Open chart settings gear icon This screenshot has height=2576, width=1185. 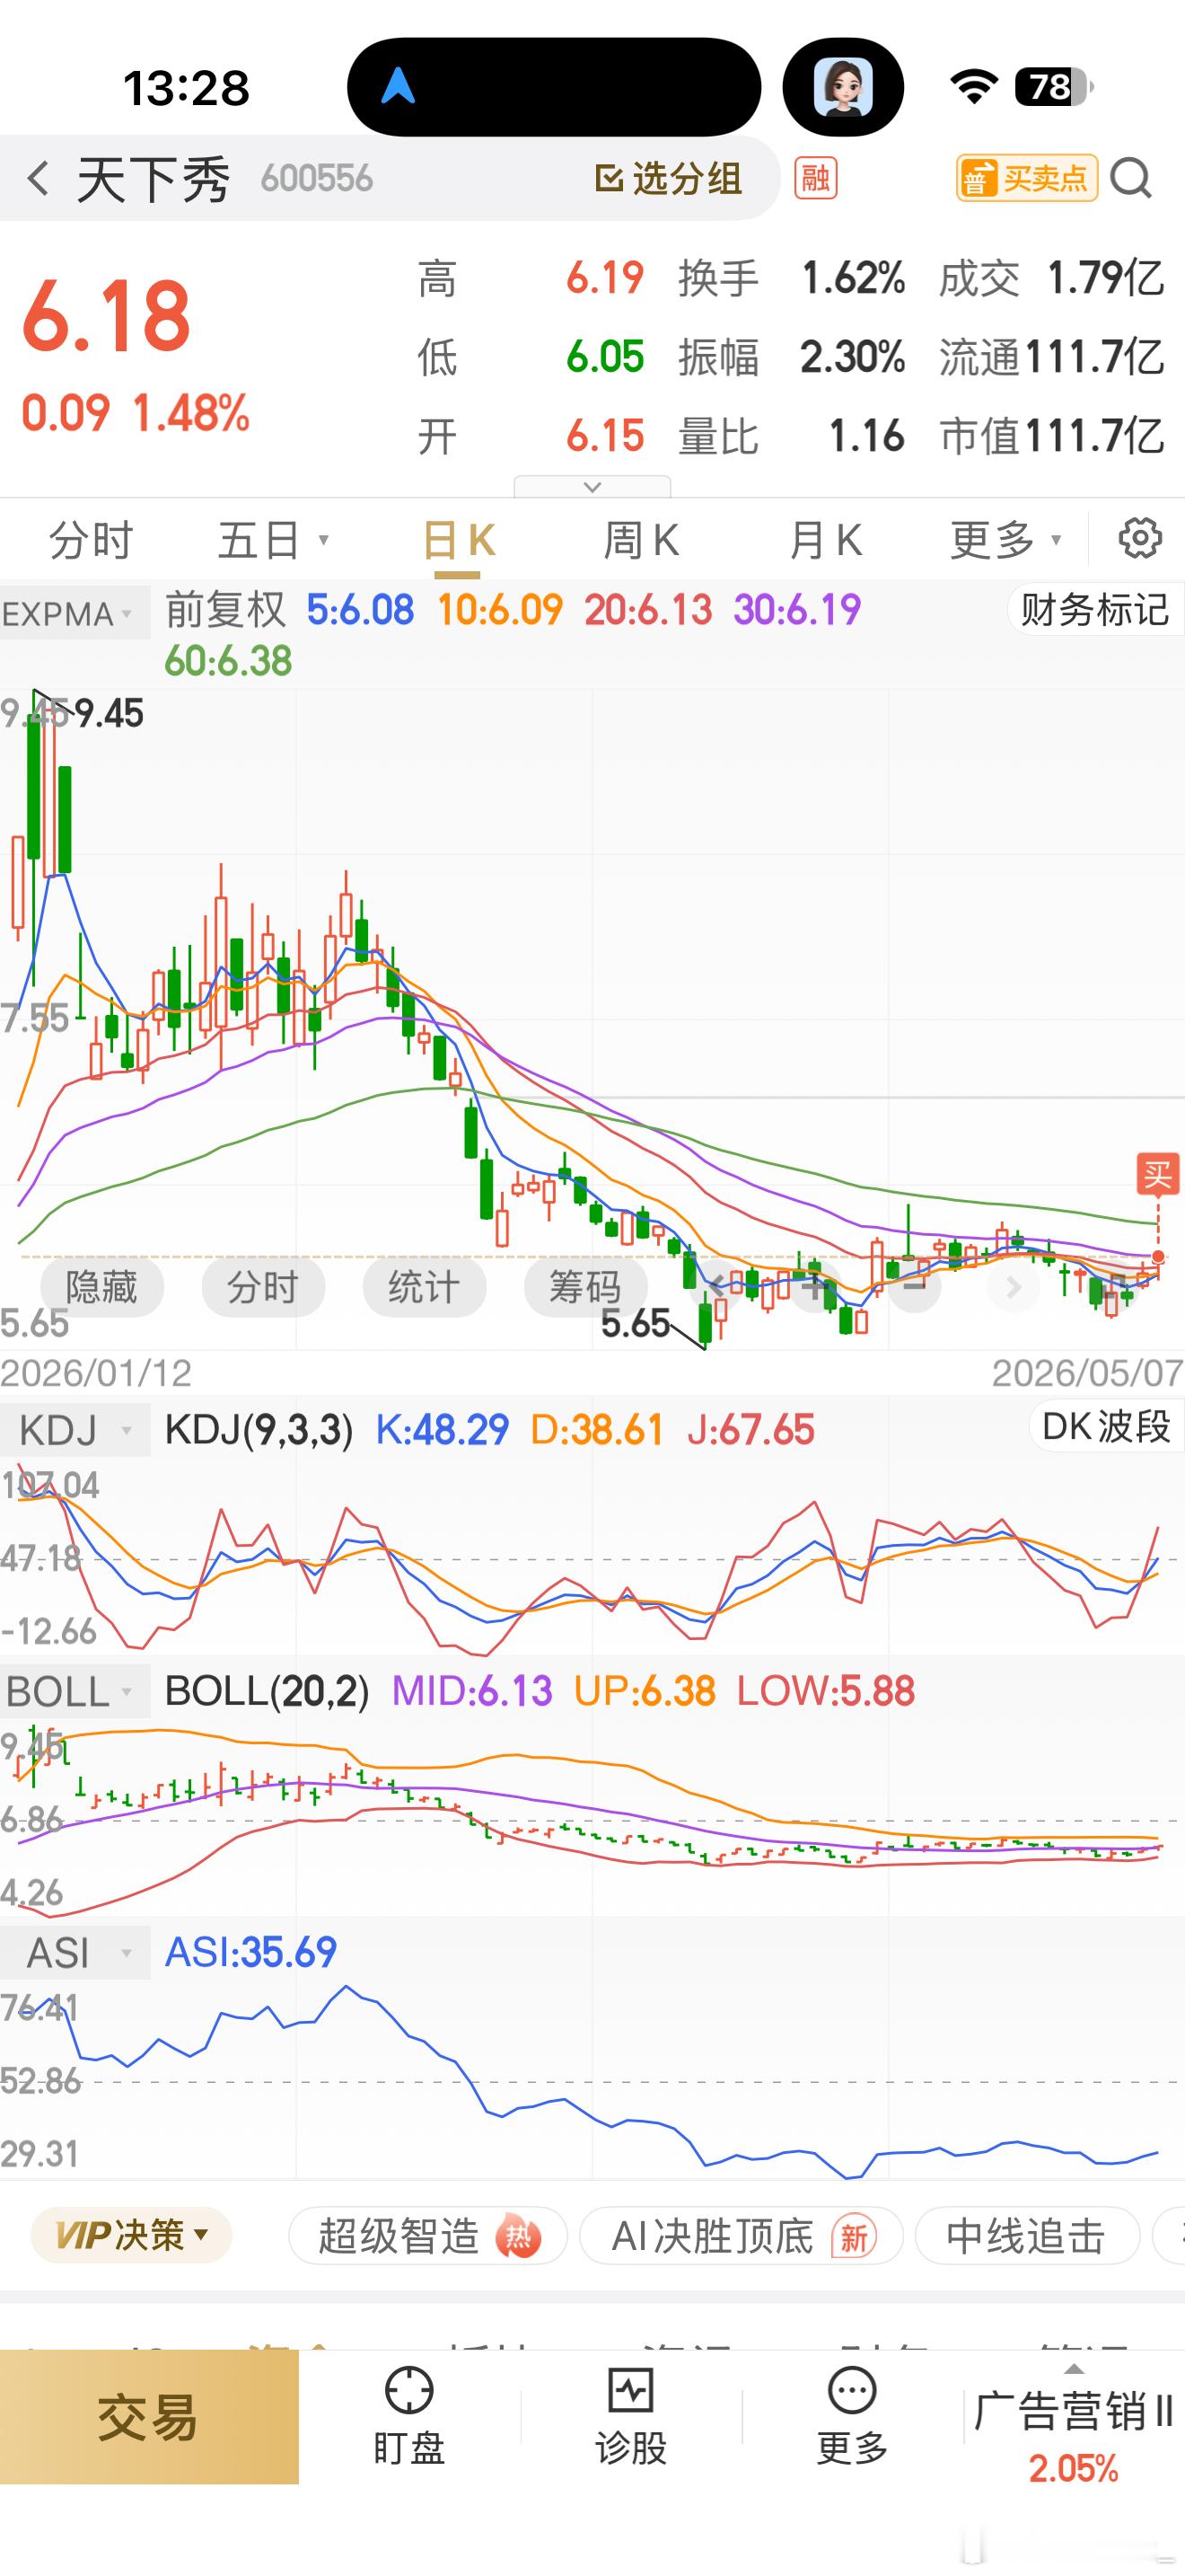point(1139,539)
